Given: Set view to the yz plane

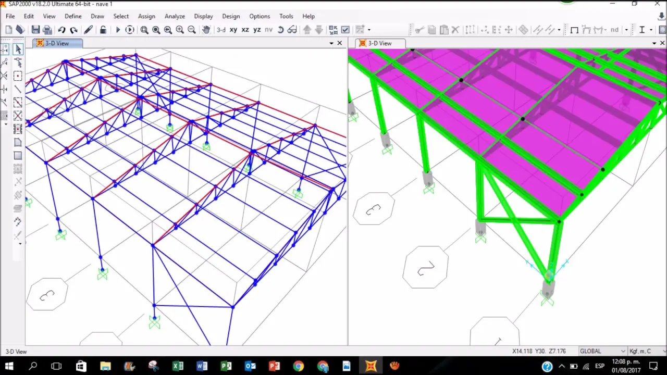Looking at the screenshot, I should 257,30.
